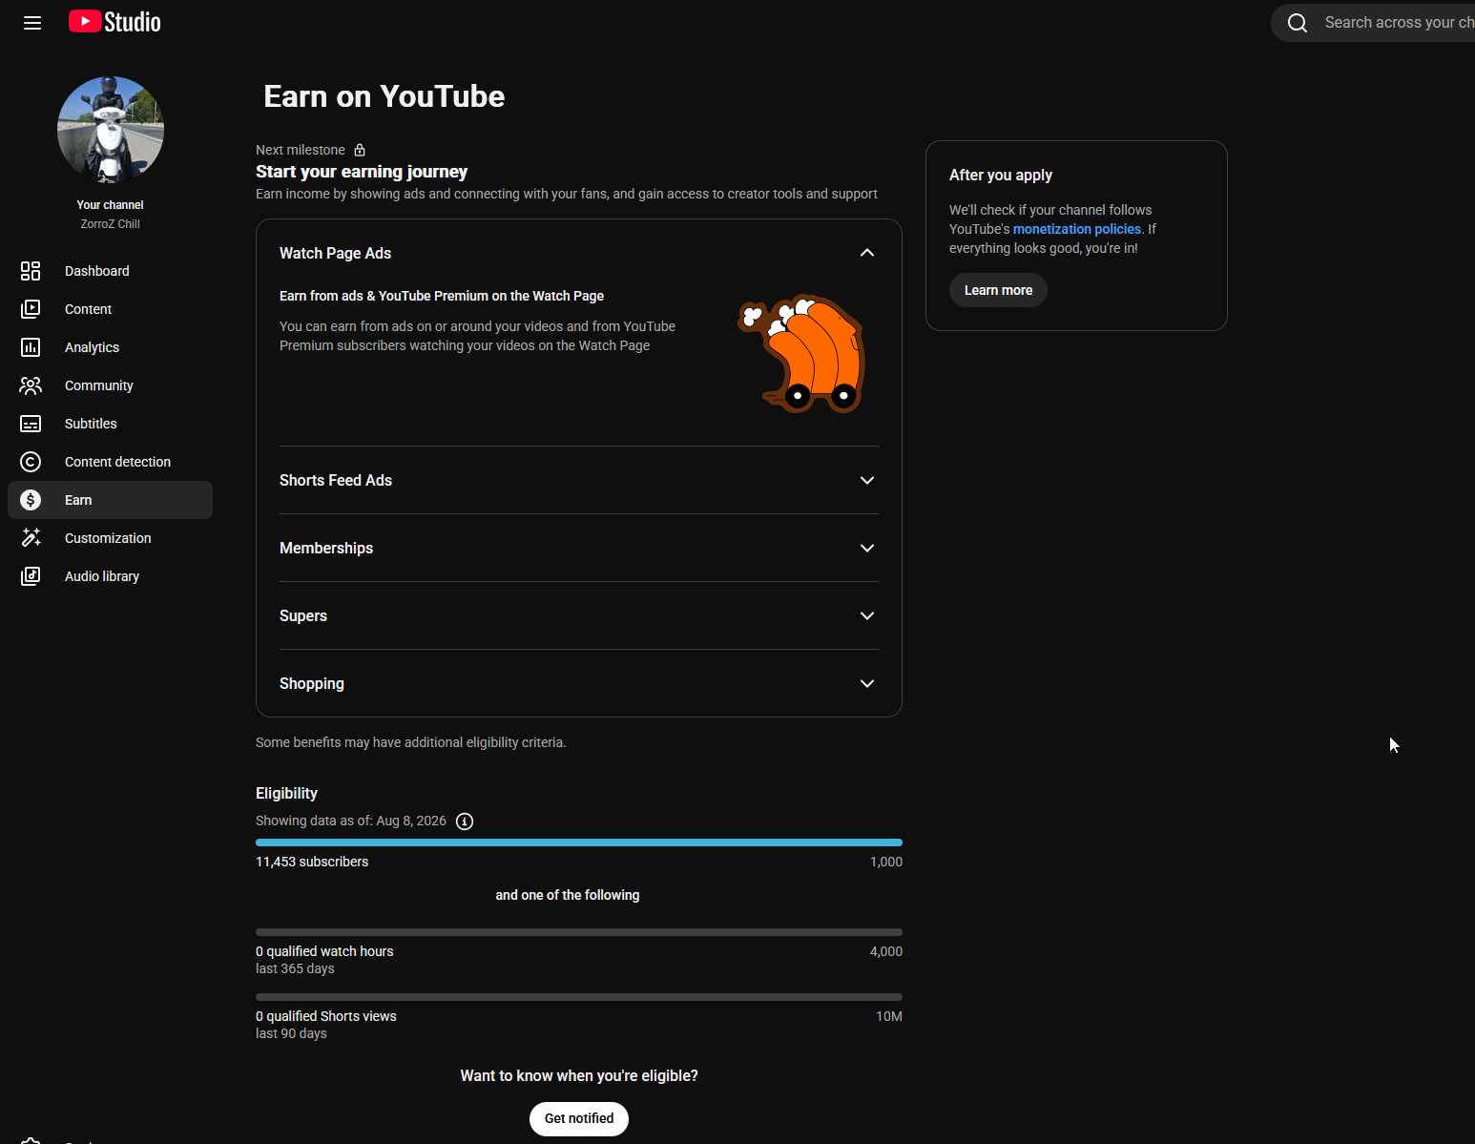The image size is (1475, 1144).
Task: Click the 1,000 subscribers target value
Action: coord(886,862)
